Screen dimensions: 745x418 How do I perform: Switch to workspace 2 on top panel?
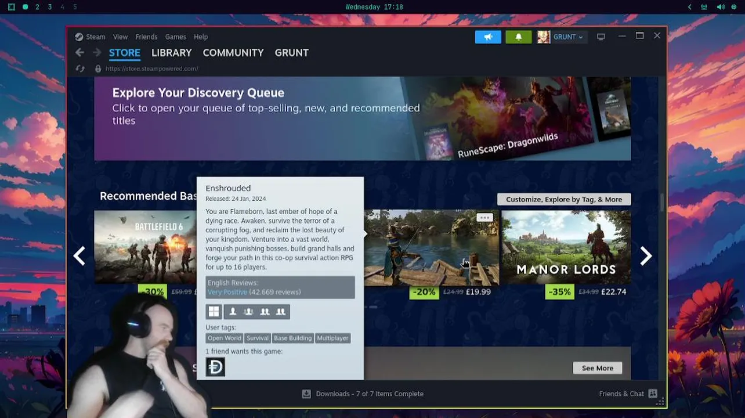38,7
